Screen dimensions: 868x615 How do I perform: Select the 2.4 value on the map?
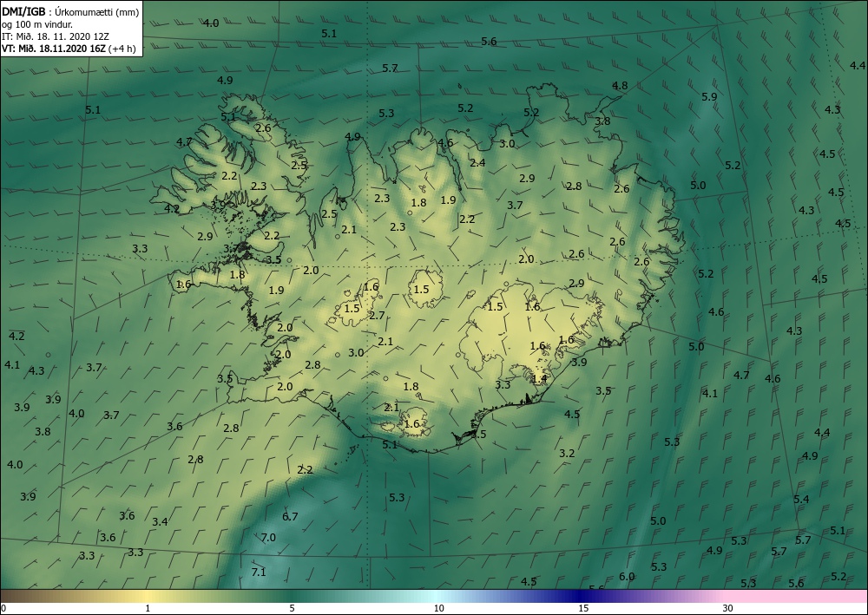click(477, 162)
